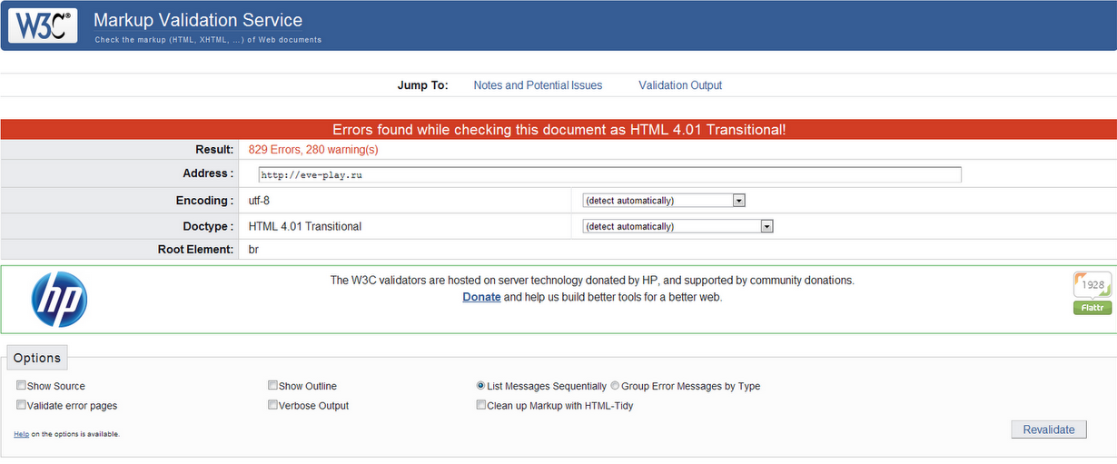Click the Options legend heading

(37, 358)
